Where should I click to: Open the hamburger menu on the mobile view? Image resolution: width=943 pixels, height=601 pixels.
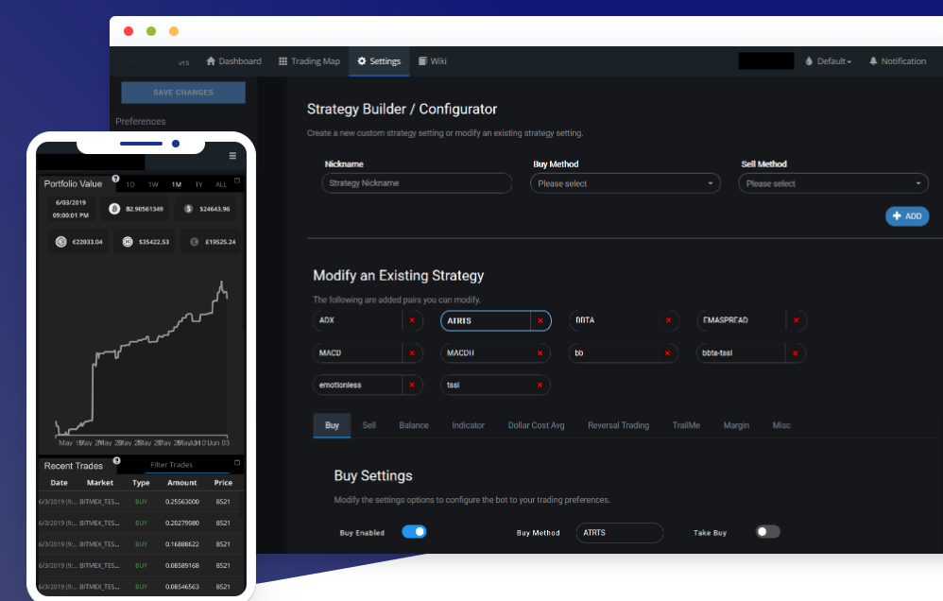(x=231, y=156)
